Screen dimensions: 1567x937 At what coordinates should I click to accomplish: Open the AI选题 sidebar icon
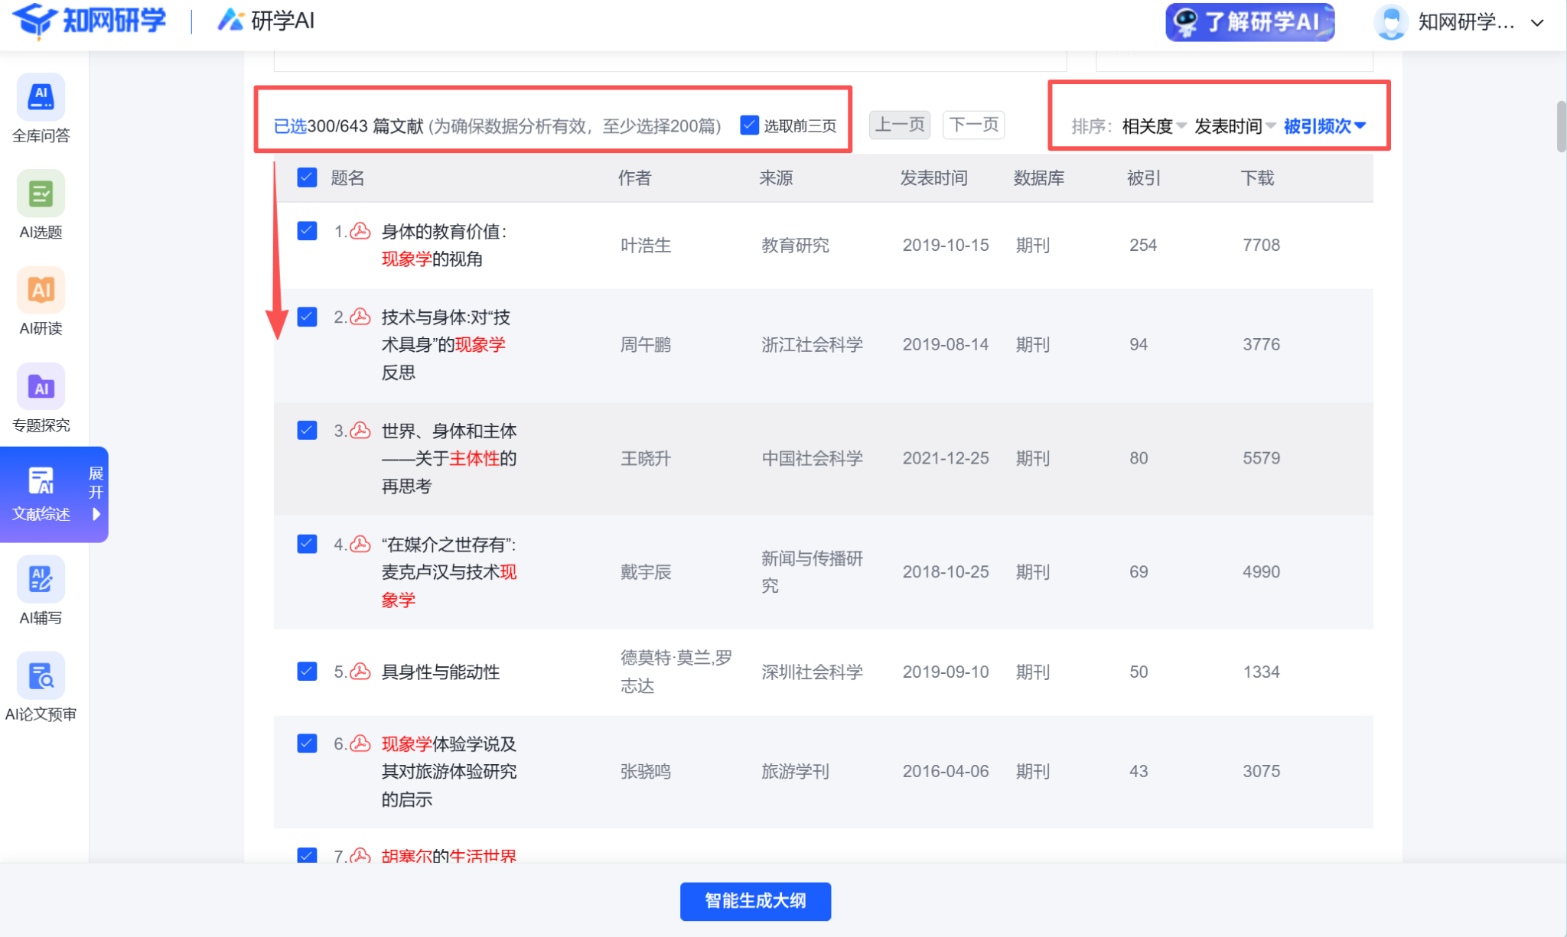41,194
